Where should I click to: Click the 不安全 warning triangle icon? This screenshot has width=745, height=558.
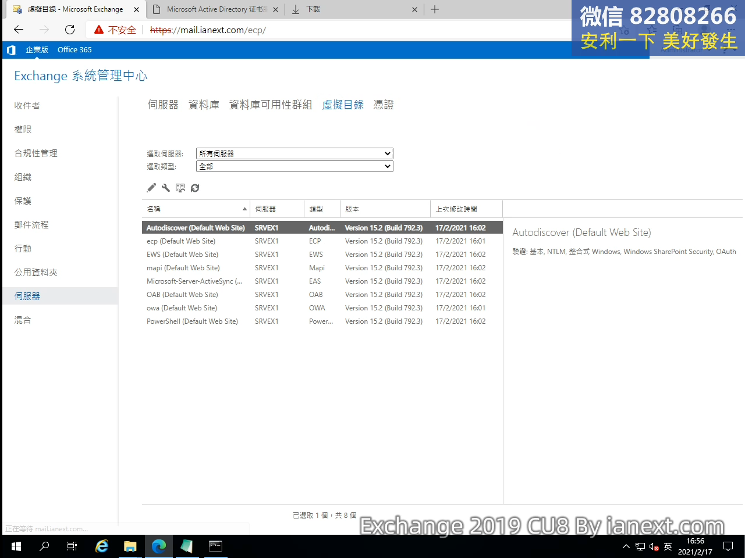[99, 30]
